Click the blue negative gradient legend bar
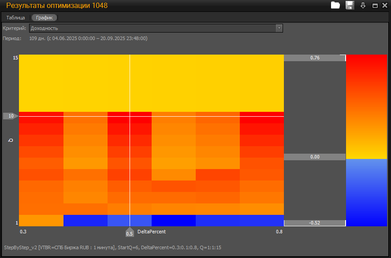391x258 pixels. coord(366,192)
